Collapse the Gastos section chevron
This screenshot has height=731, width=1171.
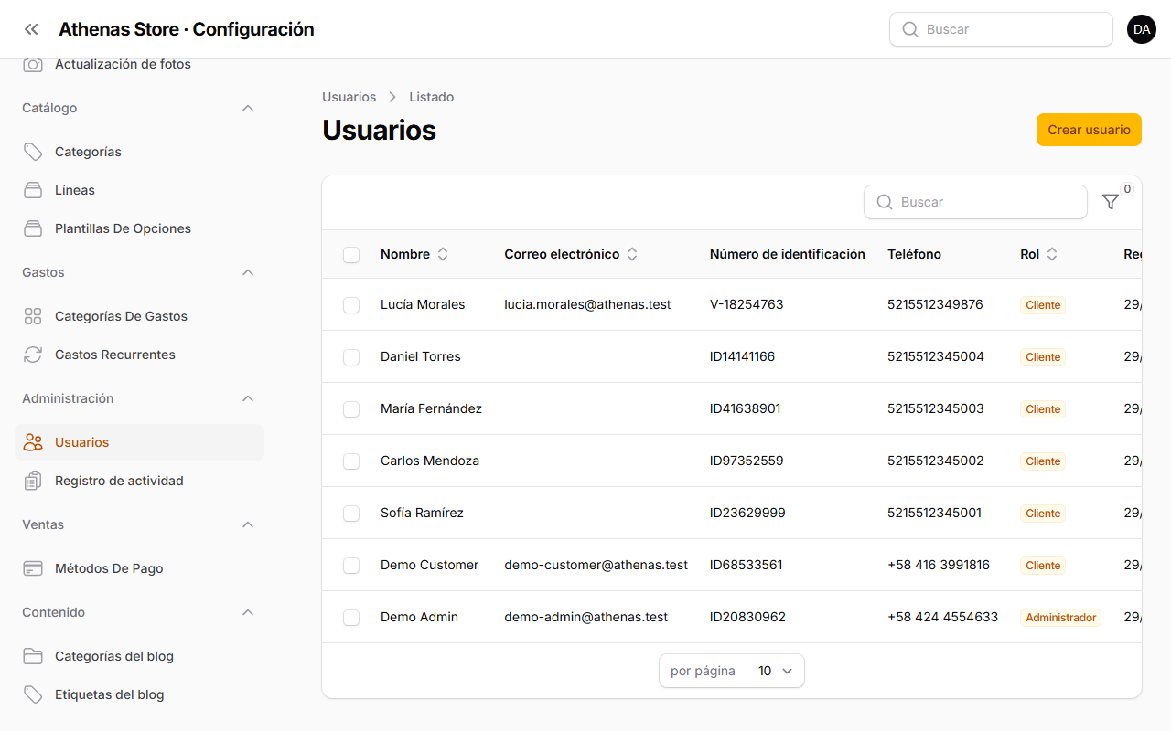click(248, 272)
